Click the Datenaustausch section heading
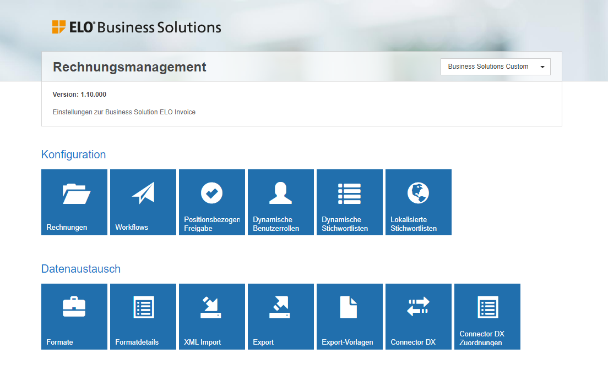The width and height of the screenshot is (608, 365). (x=80, y=269)
